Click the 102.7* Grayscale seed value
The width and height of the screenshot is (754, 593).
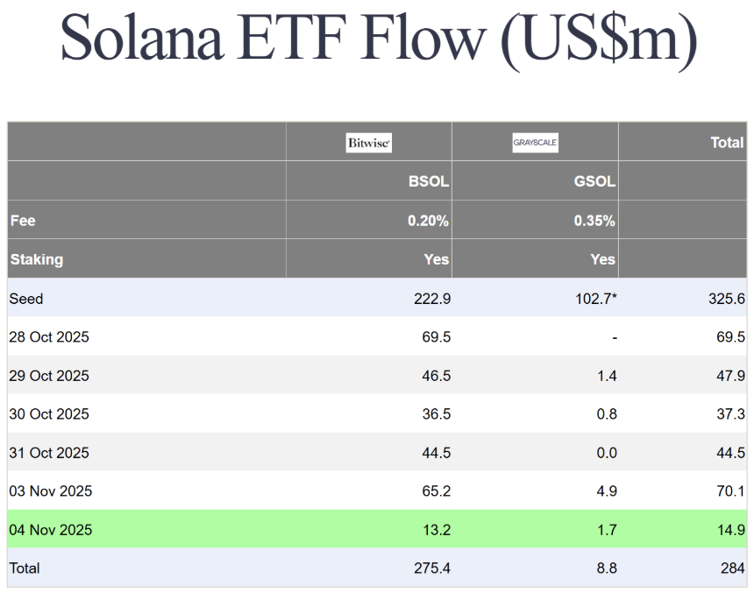point(594,299)
